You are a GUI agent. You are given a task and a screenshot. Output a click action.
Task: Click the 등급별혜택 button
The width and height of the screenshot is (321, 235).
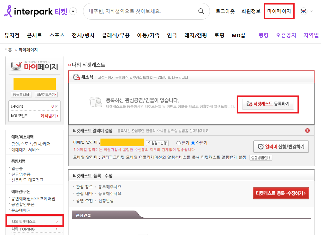pos(22,95)
